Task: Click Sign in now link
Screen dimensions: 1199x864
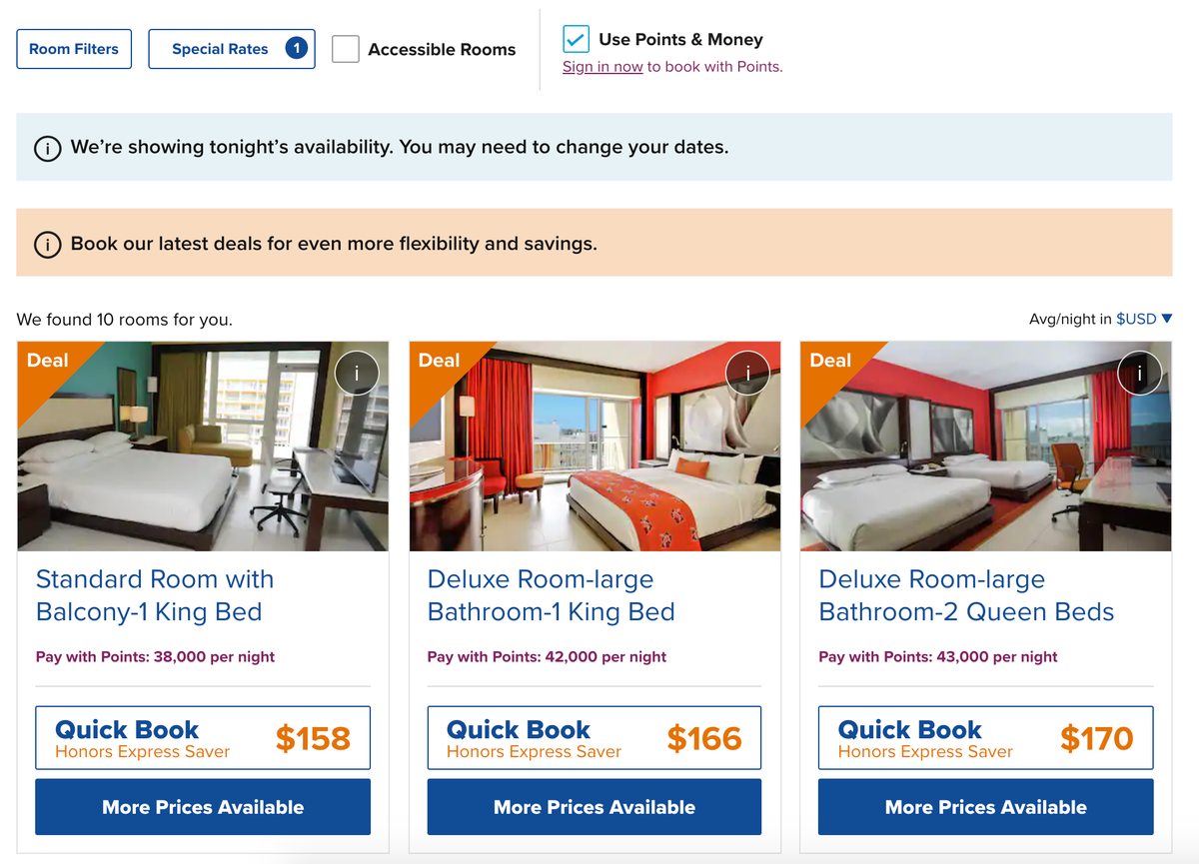Action: click(602, 67)
